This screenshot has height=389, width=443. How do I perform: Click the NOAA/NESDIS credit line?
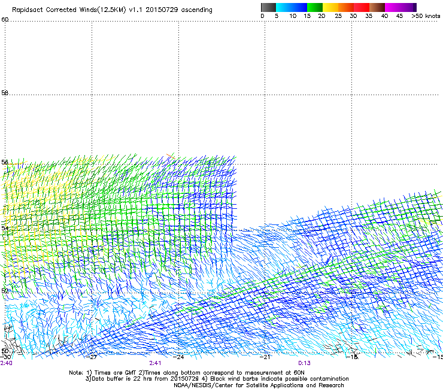(259, 385)
